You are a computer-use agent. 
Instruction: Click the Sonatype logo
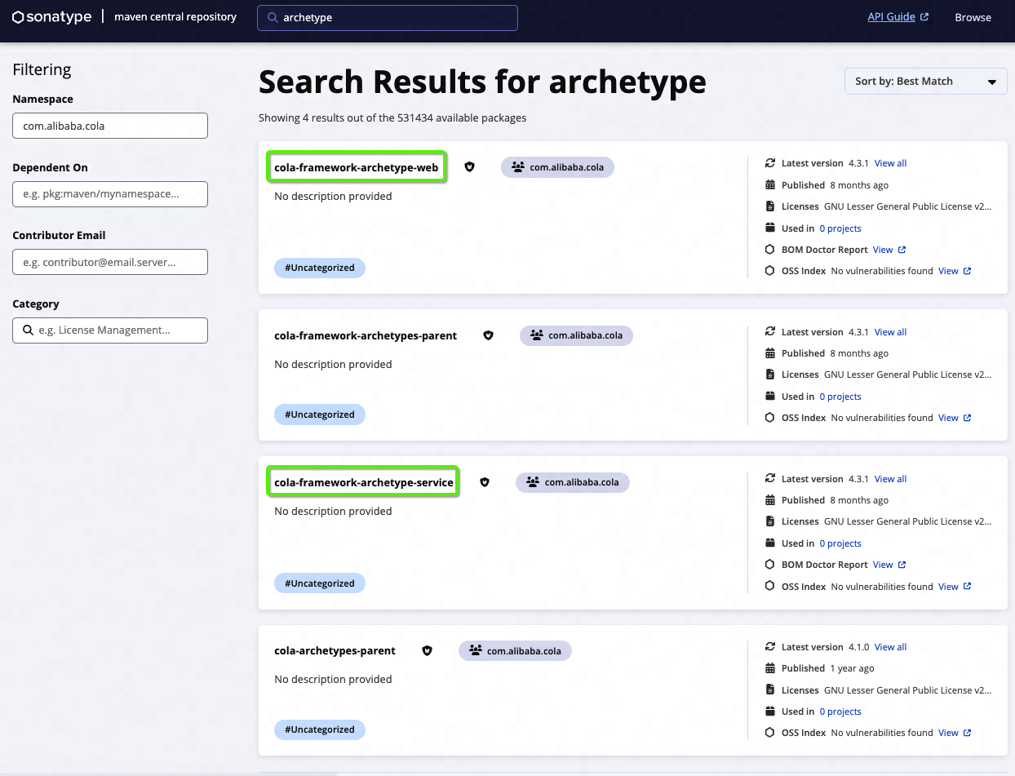point(51,16)
